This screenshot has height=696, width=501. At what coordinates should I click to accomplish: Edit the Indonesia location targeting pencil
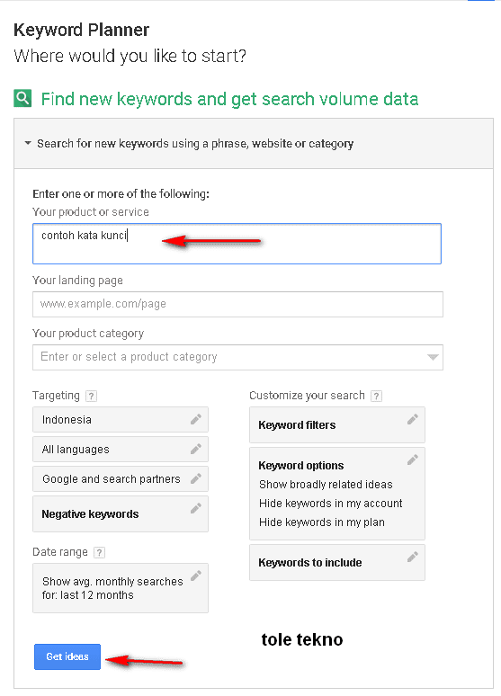click(x=196, y=419)
